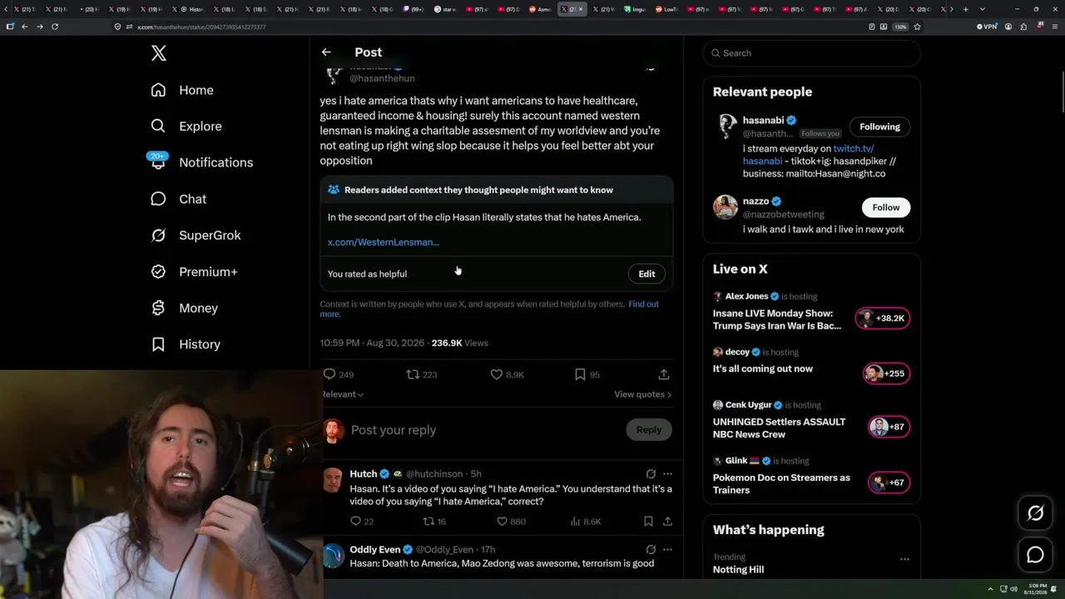Click the browser address bar URL
Image resolution: width=1065 pixels, height=599 pixels.
[202, 27]
